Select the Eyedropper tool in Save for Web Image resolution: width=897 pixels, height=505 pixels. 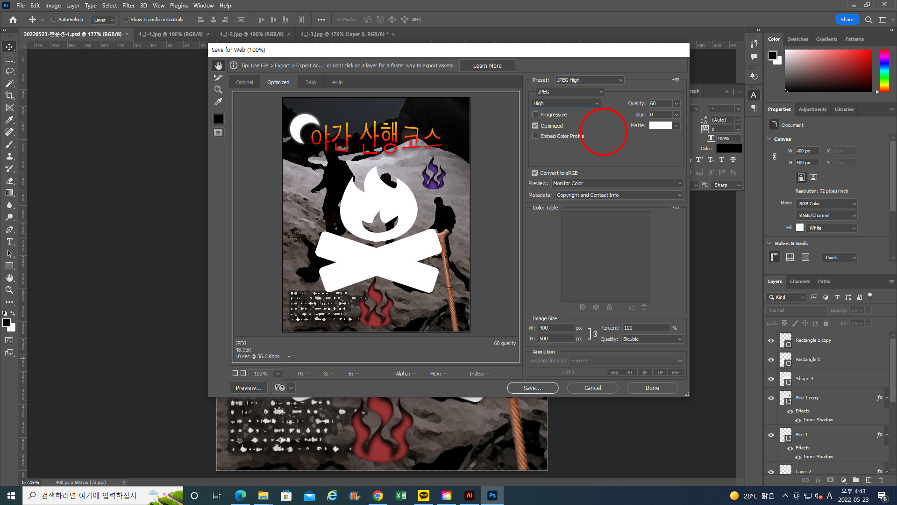[x=218, y=101]
